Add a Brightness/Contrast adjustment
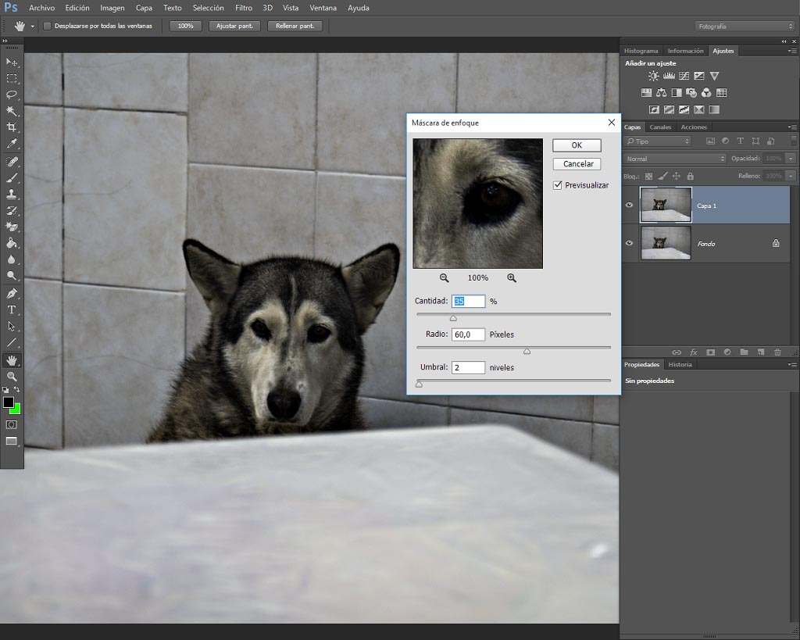800x640 pixels. coord(653,76)
